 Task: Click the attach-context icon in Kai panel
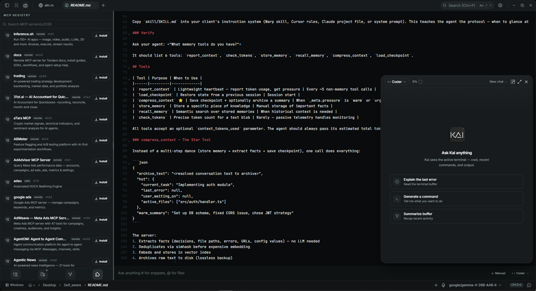tap(513, 82)
